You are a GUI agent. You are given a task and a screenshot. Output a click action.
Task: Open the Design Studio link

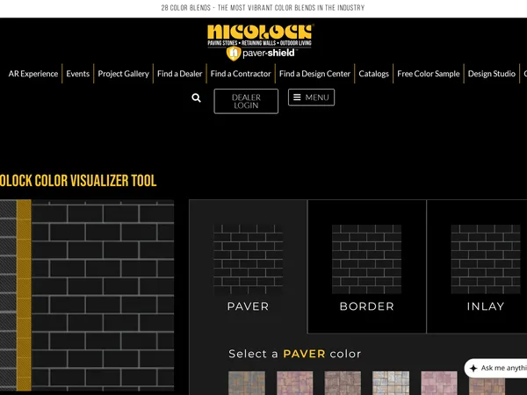491,74
